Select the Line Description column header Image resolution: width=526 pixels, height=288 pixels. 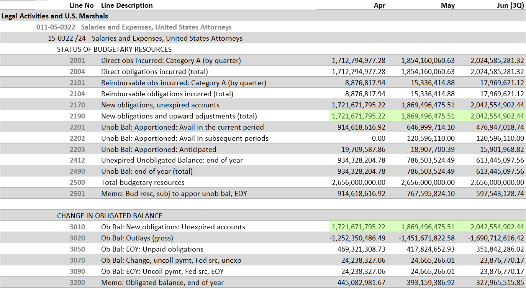pos(126,5)
